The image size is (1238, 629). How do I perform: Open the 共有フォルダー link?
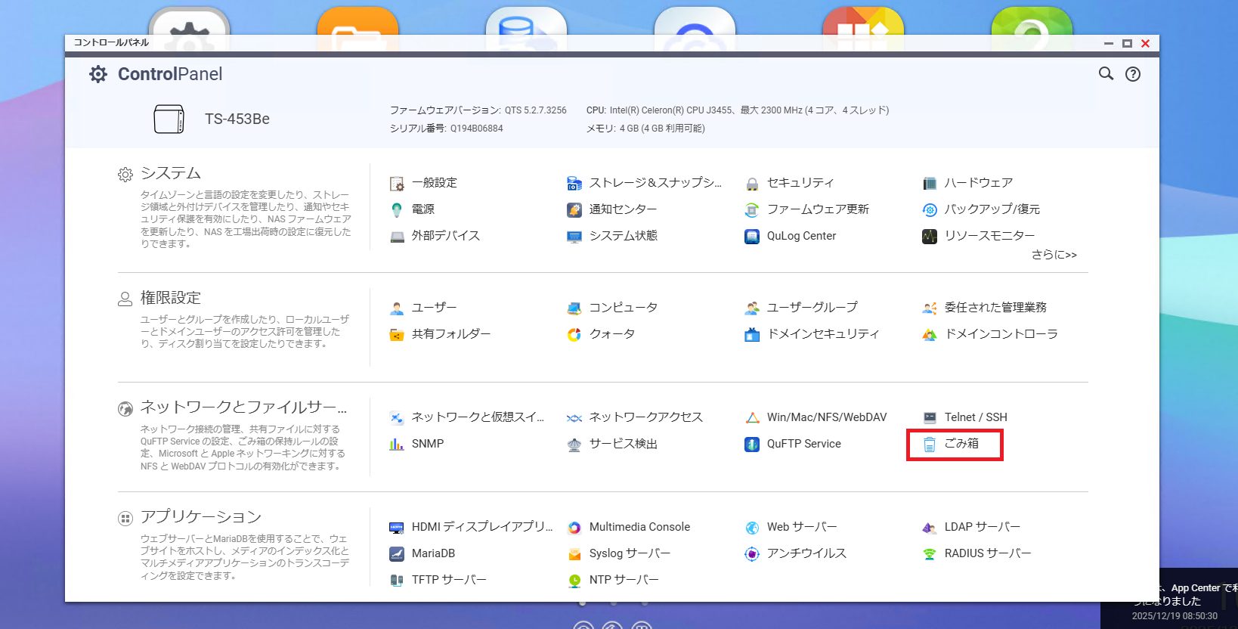coord(451,334)
